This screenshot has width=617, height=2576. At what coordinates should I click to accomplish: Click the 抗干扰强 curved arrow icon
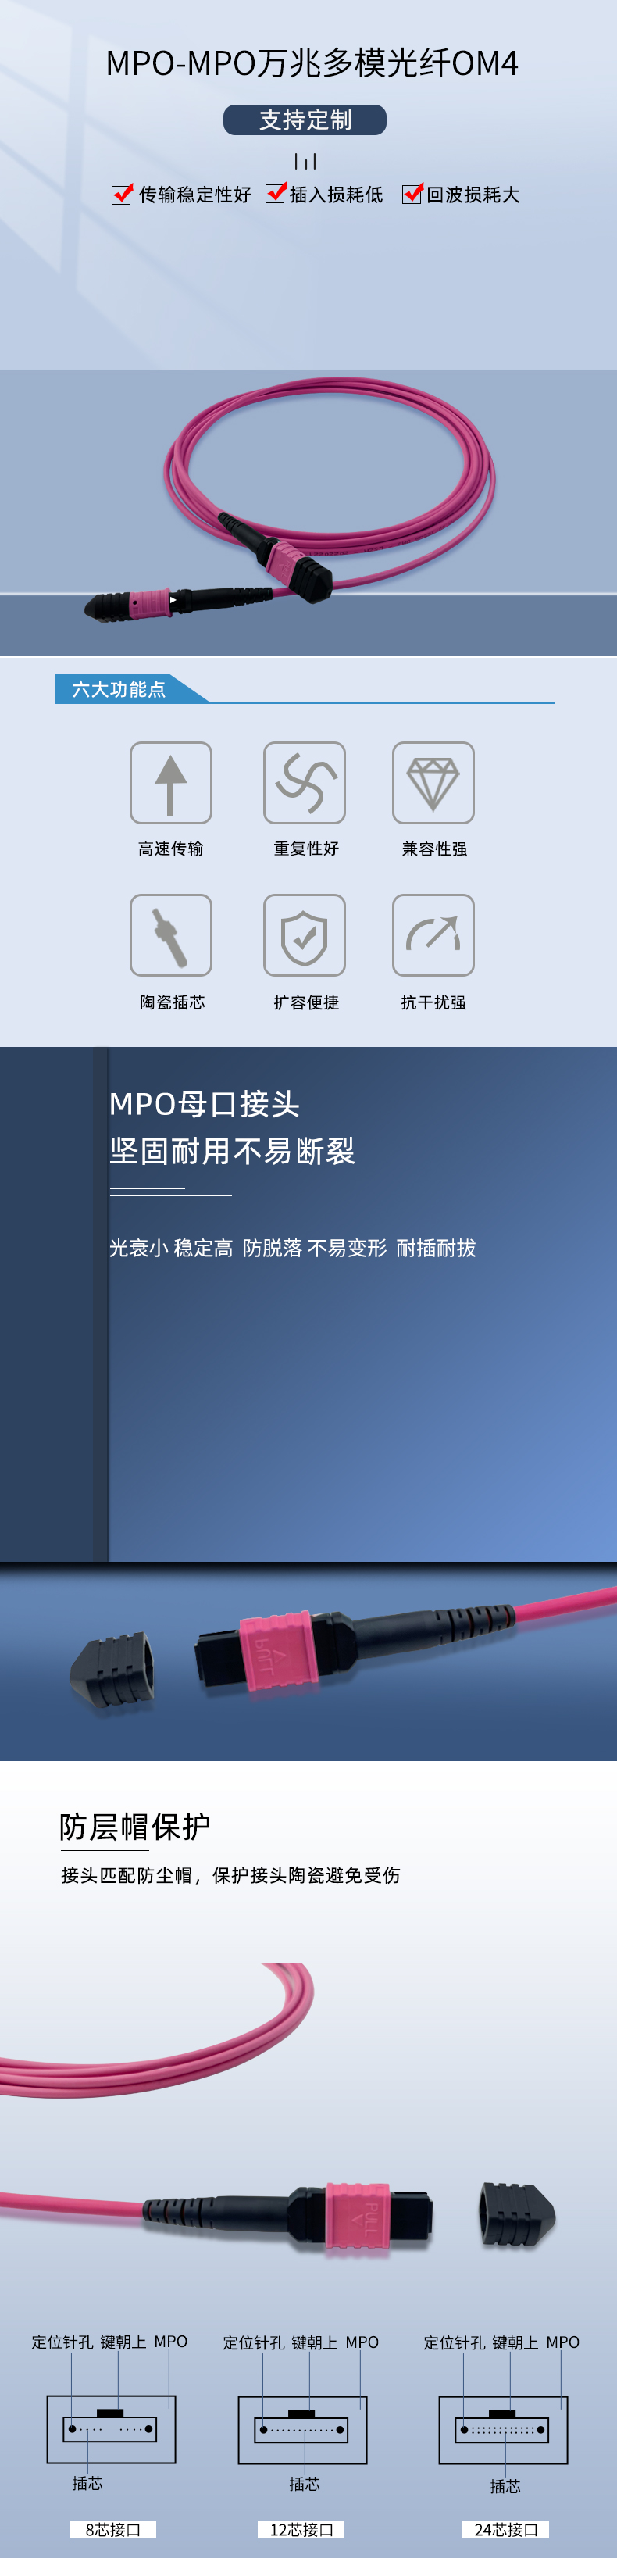point(433,935)
